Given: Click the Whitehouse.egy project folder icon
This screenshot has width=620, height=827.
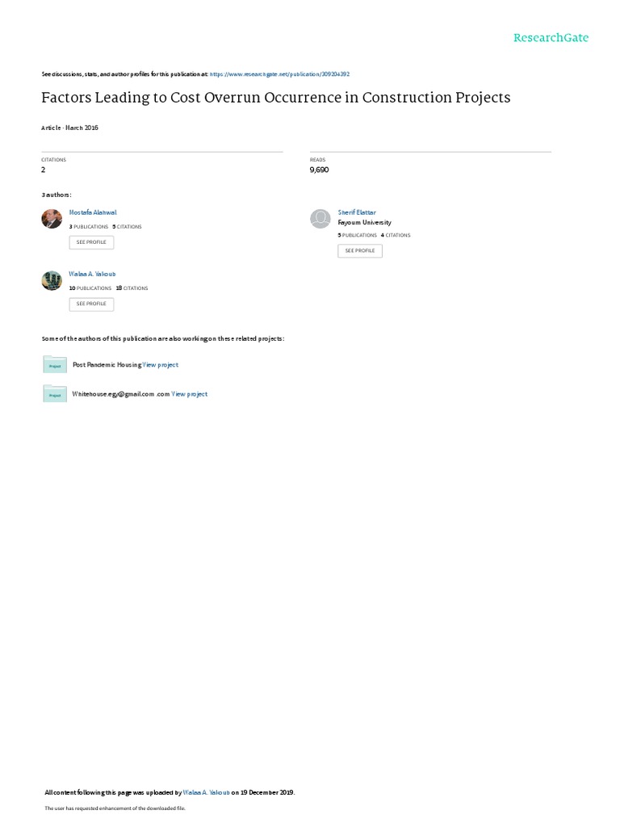Looking at the screenshot, I should pyautogui.click(x=55, y=394).
